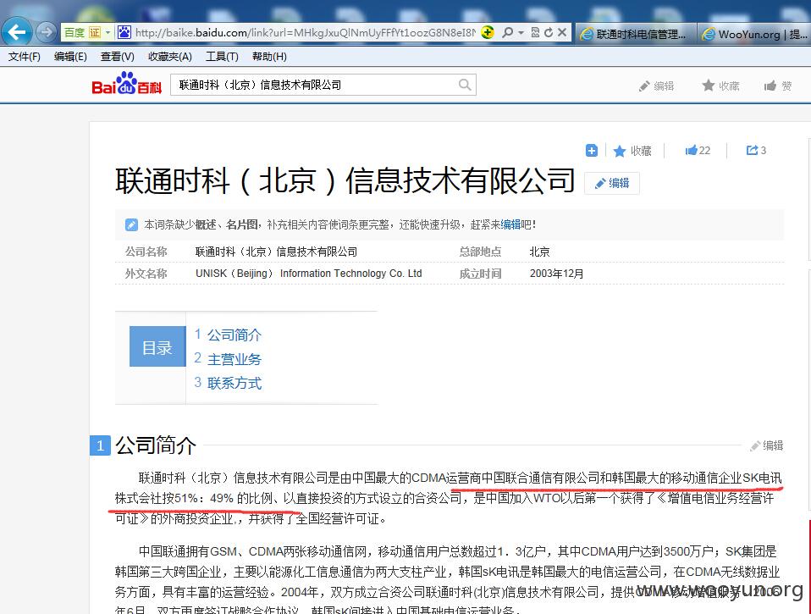Screen dimensions: 811x614
Task: Stop loading with the X icon
Action: pos(562,32)
